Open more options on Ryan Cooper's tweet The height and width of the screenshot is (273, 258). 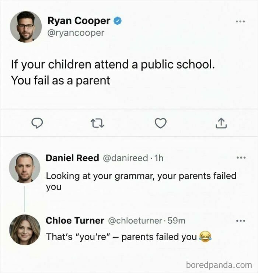pyautogui.click(x=241, y=22)
